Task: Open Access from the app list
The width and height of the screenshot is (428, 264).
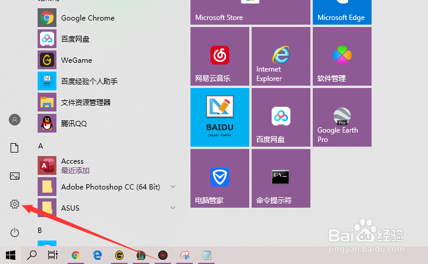Action: coord(106,165)
